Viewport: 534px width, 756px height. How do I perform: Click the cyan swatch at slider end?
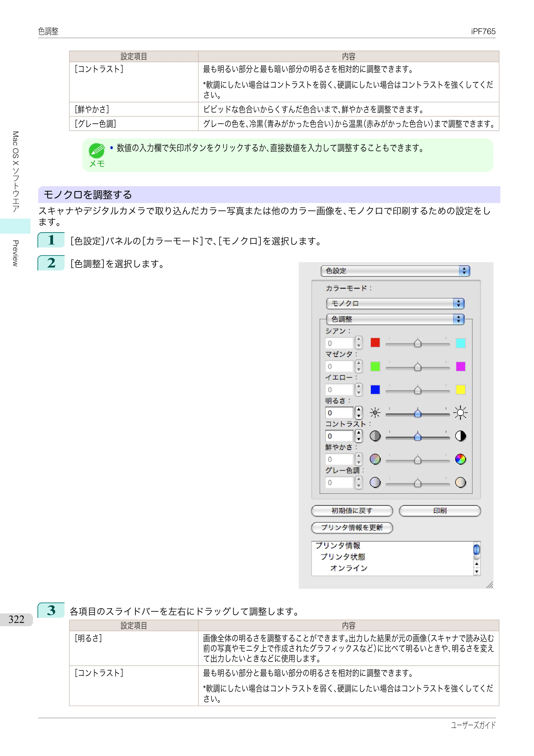pos(460,343)
